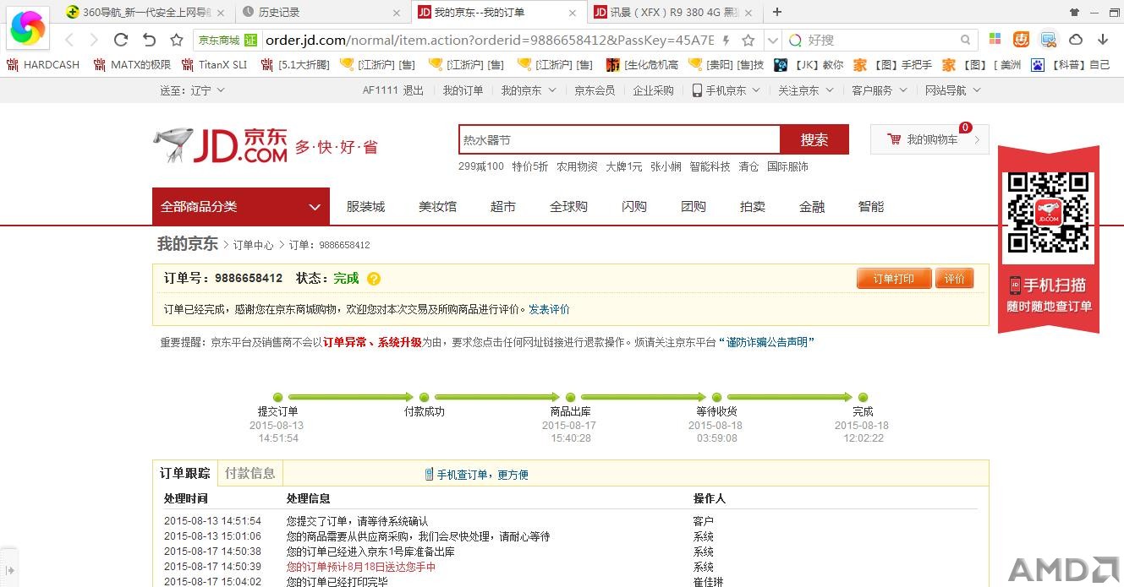Click the browser back arrow

click(x=69, y=40)
